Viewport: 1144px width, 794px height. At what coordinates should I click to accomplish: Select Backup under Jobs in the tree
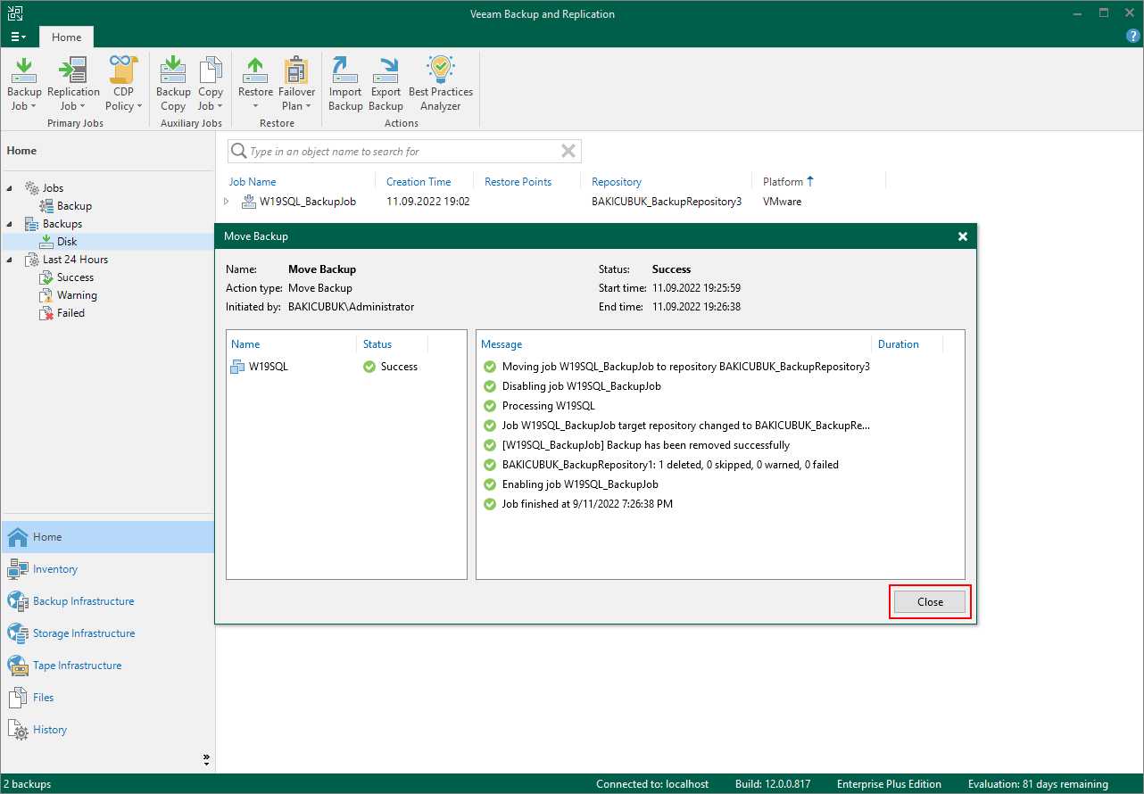pyautogui.click(x=75, y=206)
